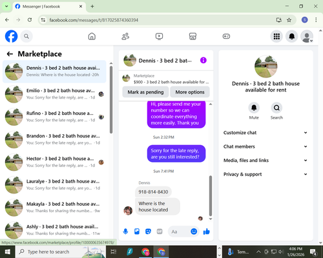This screenshot has width=323, height=258.
Task: Open Lauralye conversation in chat list
Action: 54,184
